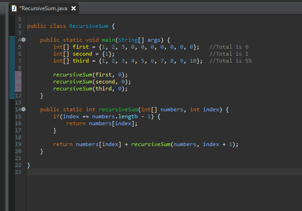
Task: Click the recursive call recursiveSum on line 19
Action: click(x=151, y=144)
